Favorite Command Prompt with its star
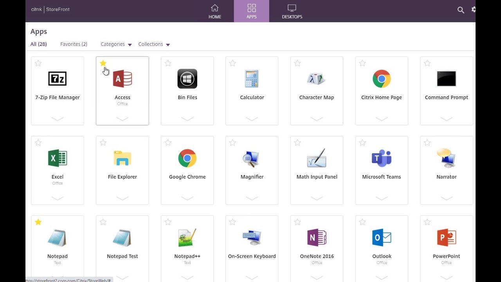Viewport: 501px width, 282px height. (x=427, y=63)
